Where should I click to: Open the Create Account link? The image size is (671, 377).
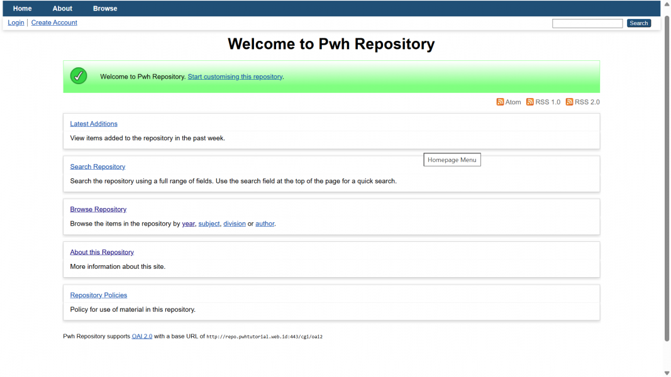tap(54, 23)
